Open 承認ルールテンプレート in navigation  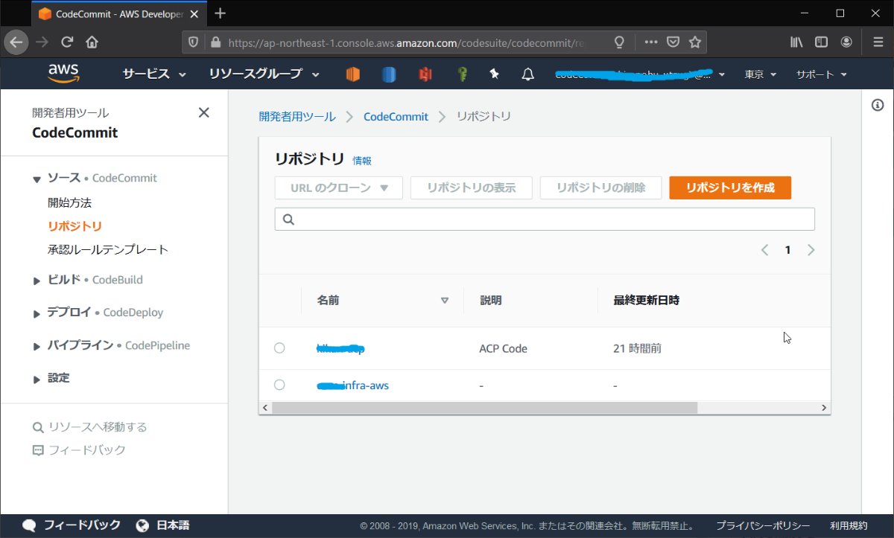click(108, 250)
